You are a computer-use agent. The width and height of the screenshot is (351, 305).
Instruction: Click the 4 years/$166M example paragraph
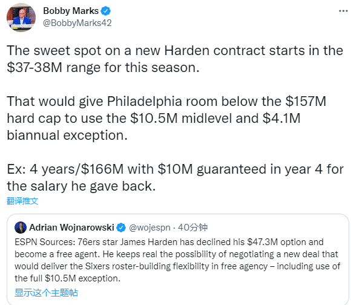tap(175, 177)
